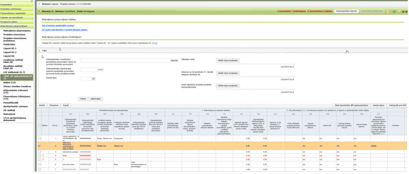Open 'Nav izveidotas apstiprinātās summas' link
Screen dimensions: 409x174
[58, 25]
